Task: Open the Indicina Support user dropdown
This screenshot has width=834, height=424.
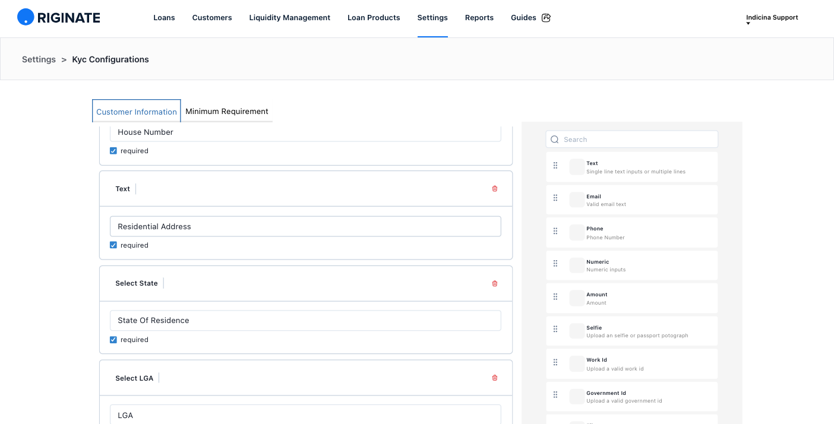Action: coord(772,18)
